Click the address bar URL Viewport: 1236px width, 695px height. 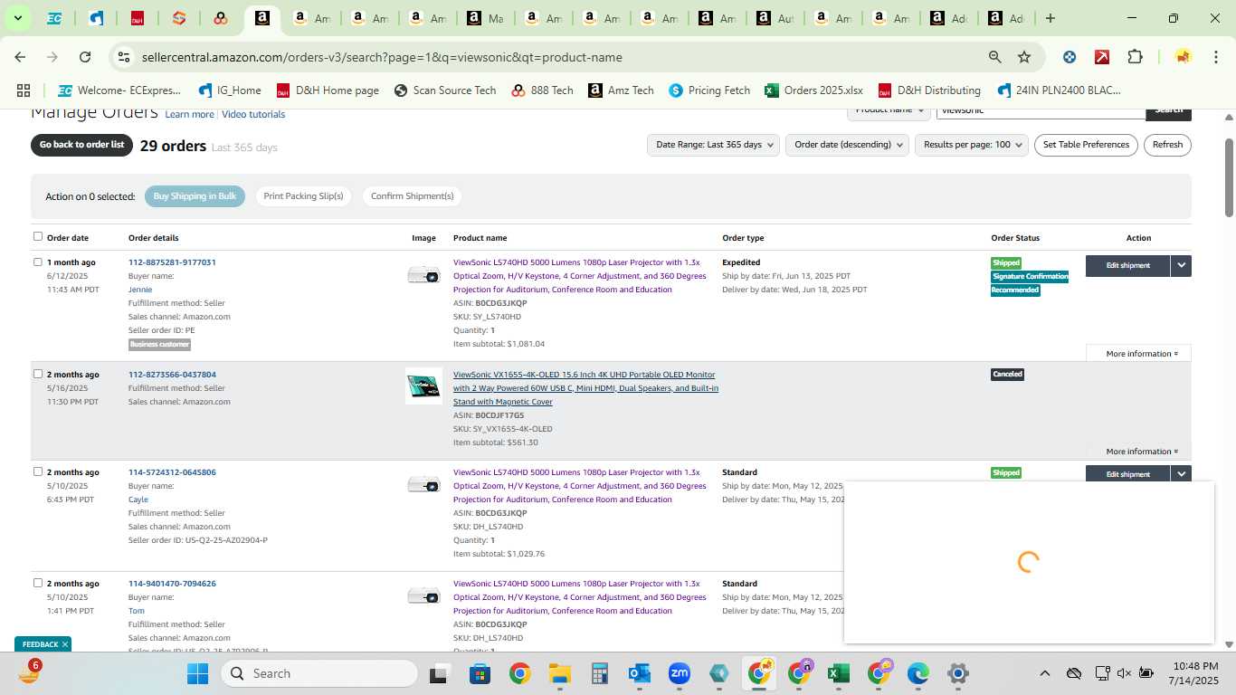click(x=382, y=57)
